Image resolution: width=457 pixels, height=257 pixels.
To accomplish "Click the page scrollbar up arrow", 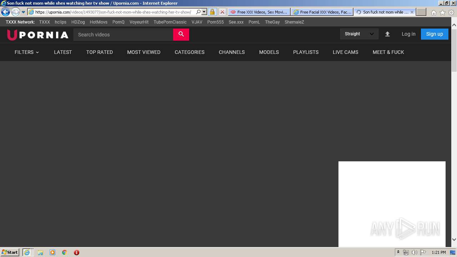I will [x=454, y=25].
